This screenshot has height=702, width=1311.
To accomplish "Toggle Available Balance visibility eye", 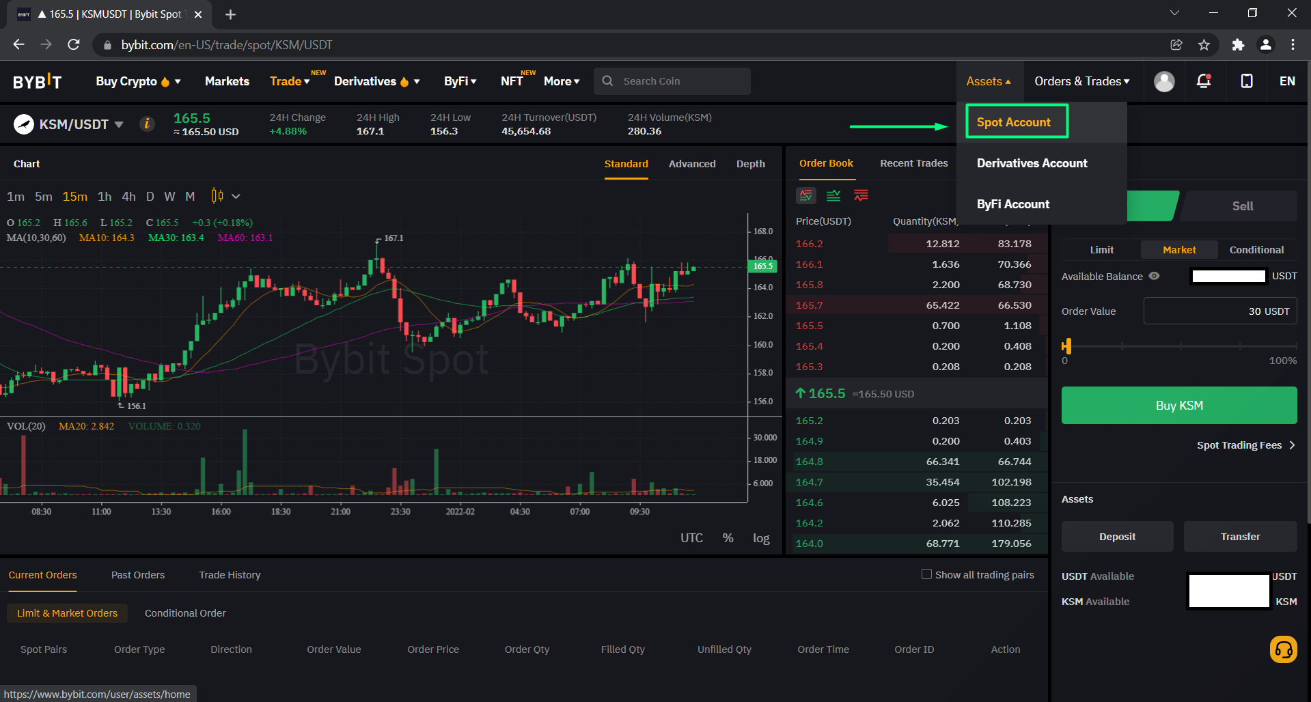I will [x=1155, y=276].
